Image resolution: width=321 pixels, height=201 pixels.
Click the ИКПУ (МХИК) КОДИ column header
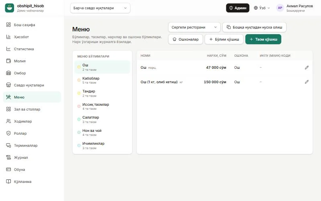point(275,55)
